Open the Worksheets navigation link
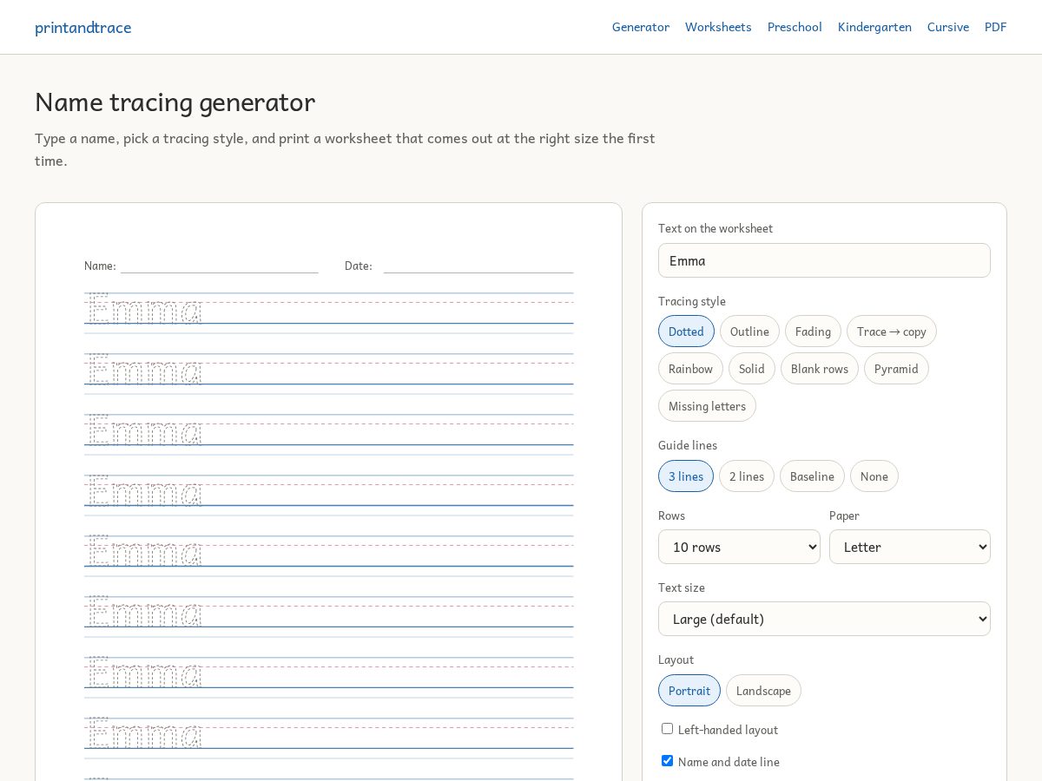 tap(718, 27)
